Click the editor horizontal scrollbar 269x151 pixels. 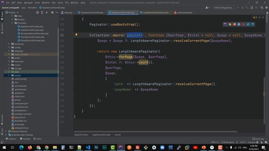point(156,132)
